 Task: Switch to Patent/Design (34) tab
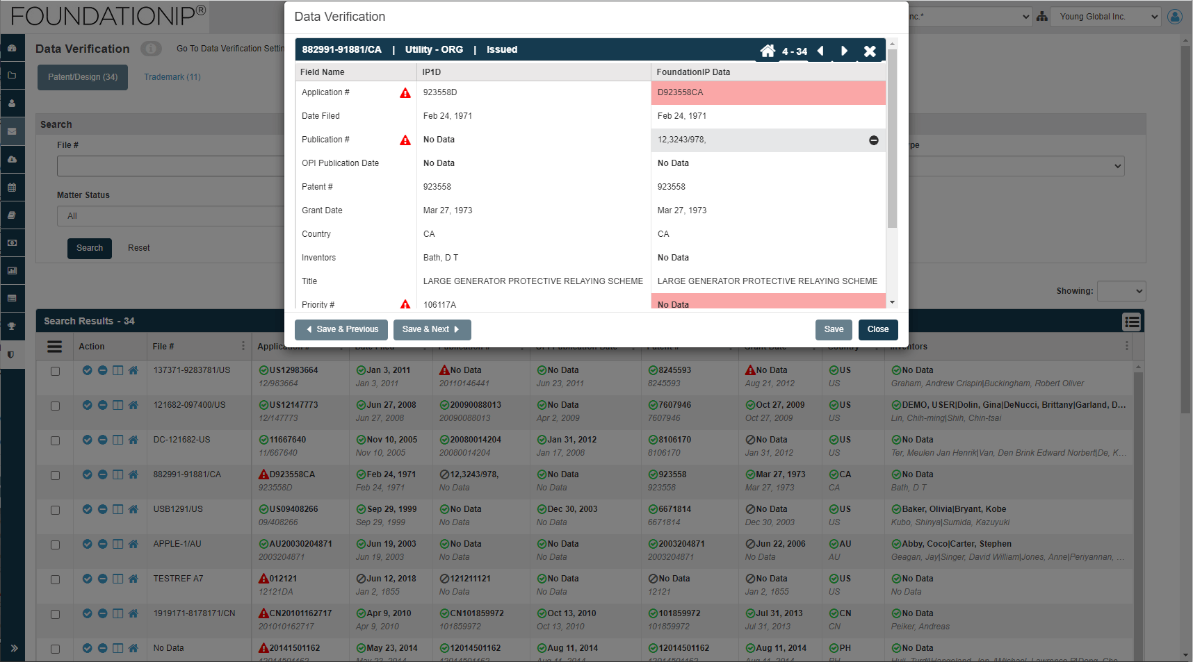83,77
